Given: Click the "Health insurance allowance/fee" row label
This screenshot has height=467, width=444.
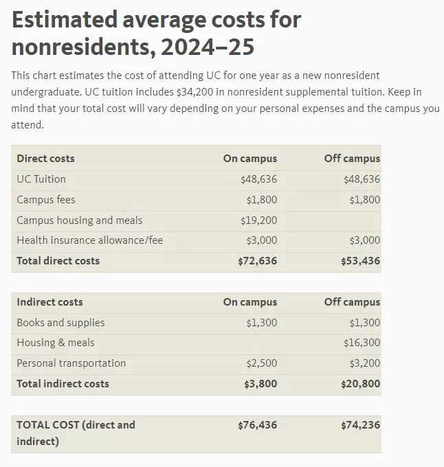Looking at the screenshot, I should coord(90,240).
